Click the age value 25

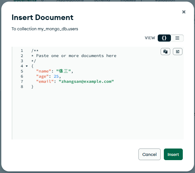pyautogui.click(x=56, y=76)
